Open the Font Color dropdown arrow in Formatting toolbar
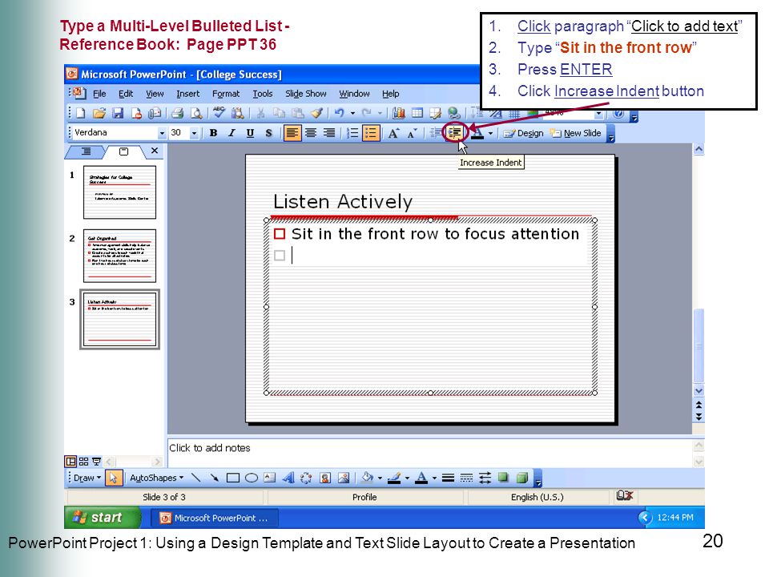769x577 pixels. click(x=490, y=133)
